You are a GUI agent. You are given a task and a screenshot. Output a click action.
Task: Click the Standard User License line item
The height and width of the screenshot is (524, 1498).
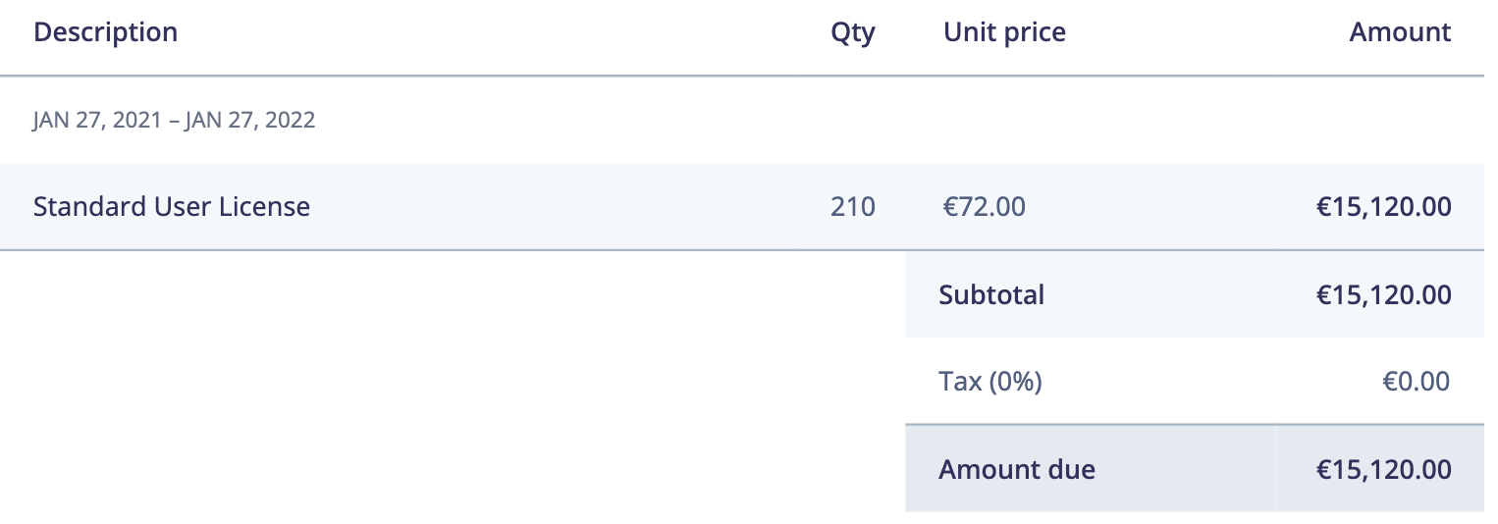172,207
